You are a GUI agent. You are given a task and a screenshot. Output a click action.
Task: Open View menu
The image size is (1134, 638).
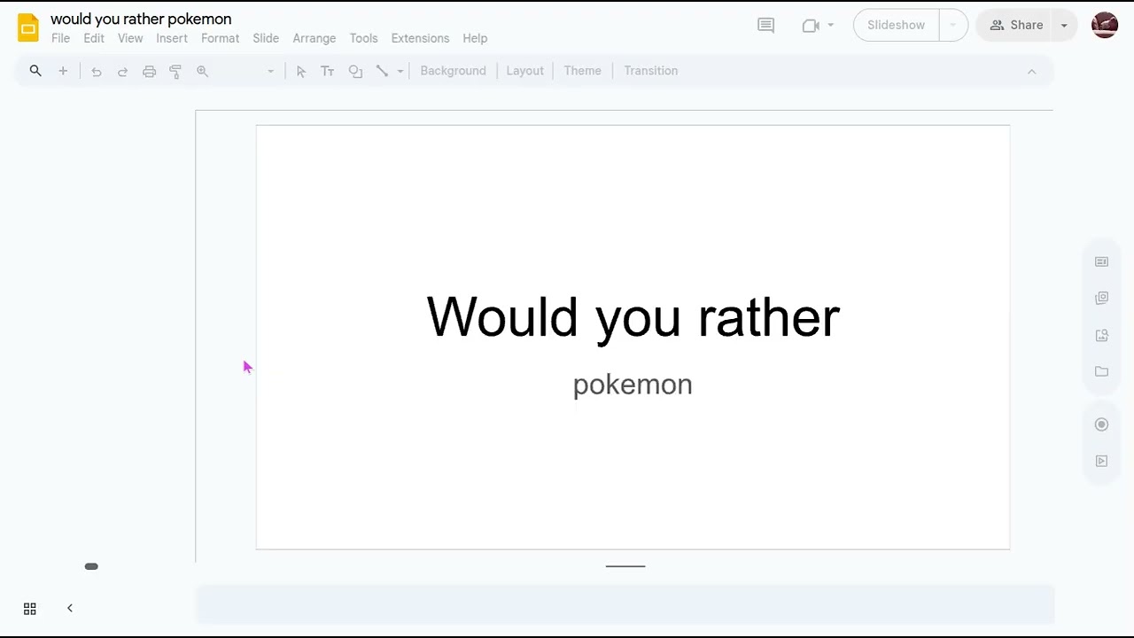(130, 38)
